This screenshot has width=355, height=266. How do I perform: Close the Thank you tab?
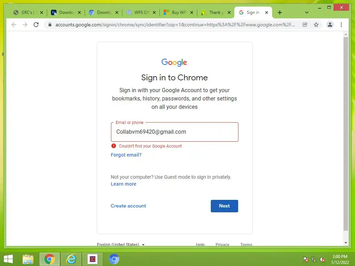(x=229, y=12)
